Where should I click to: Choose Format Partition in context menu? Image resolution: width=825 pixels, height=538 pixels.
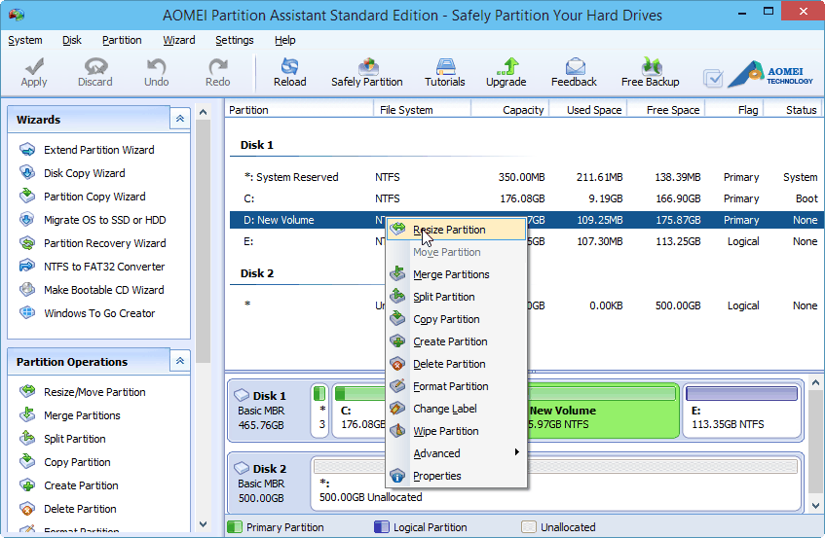tap(457, 386)
